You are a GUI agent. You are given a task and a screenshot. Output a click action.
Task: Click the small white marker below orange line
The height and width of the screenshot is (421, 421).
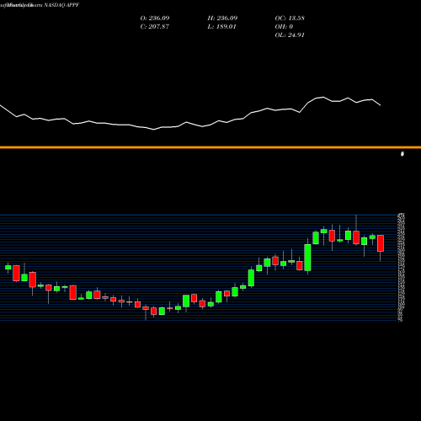tap(402, 154)
